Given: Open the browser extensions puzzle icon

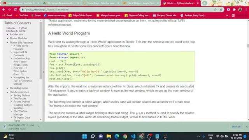Looking at the screenshot, I should [234, 9].
